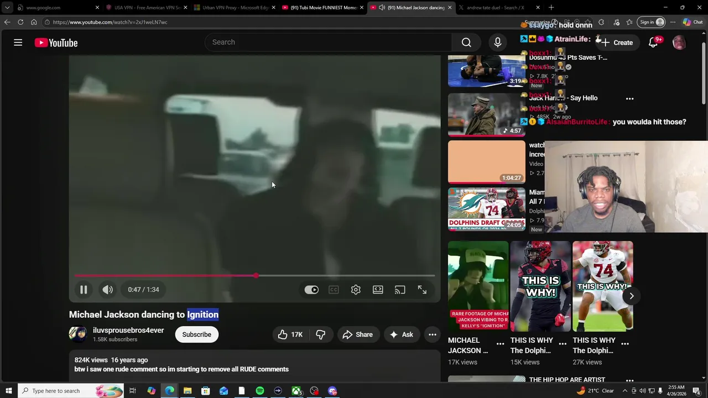Type in the Windows taskbar search box

click(70, 391)
